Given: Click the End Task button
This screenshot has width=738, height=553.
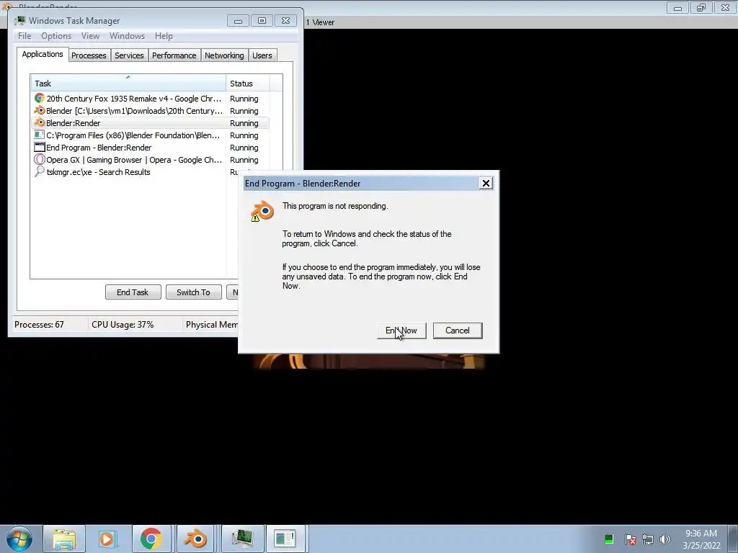Looking at the screenshot, I should (133, 292).
